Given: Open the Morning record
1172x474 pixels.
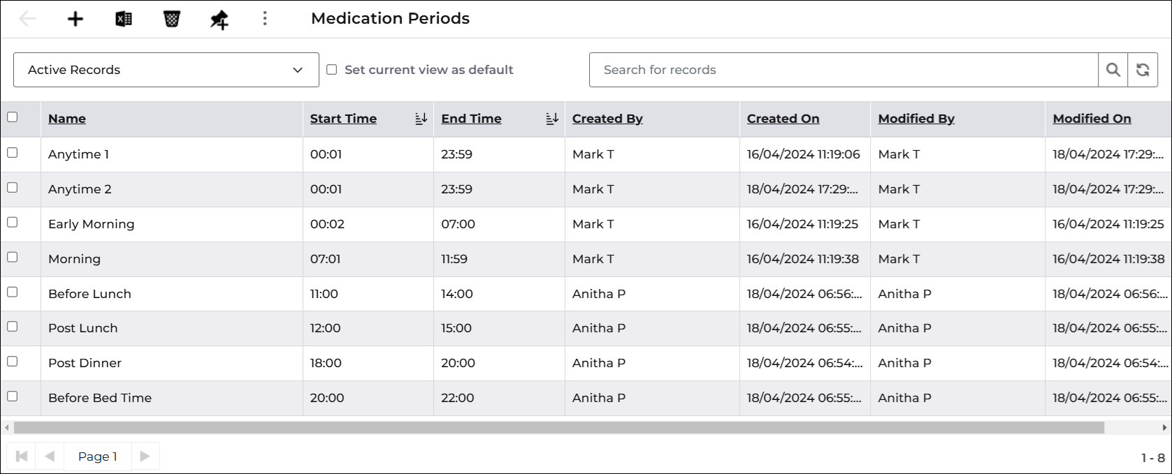Looking at the screenshot, I should [x=74, y=259].
